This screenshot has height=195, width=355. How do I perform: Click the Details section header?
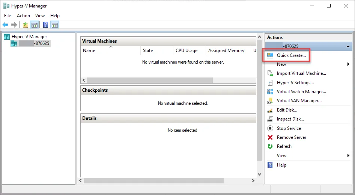coord(168,118)
